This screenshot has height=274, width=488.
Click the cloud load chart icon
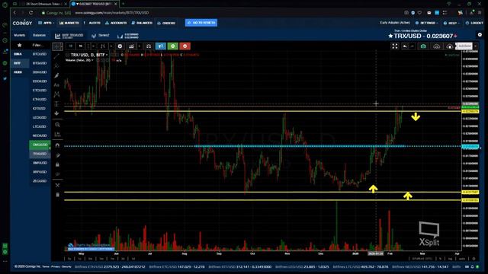coord(437,46)
